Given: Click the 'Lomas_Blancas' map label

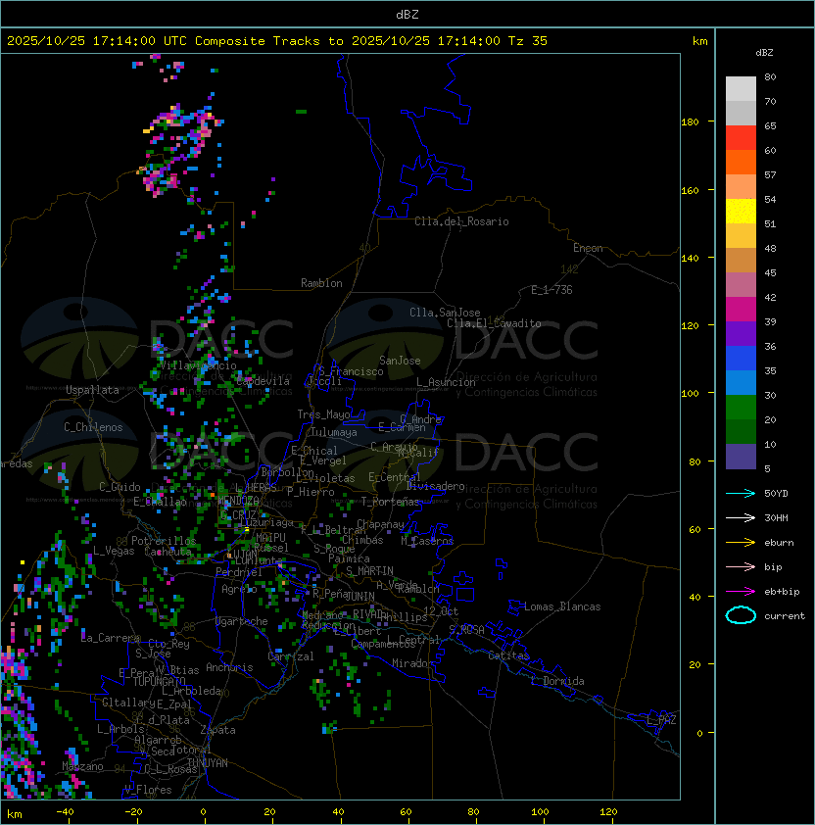Looking at the screenshot, I should point(562,607).
